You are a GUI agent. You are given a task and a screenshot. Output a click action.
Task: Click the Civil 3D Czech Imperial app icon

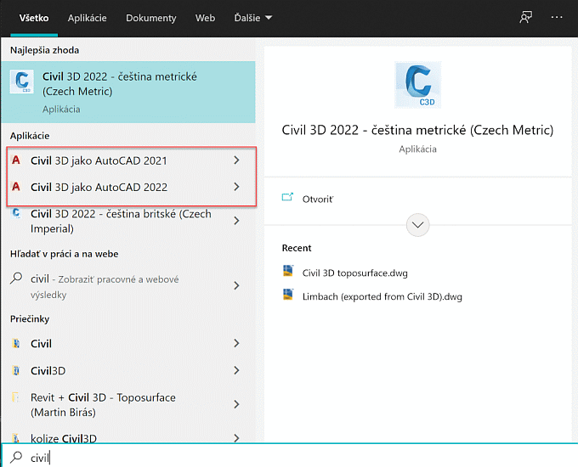16,213
